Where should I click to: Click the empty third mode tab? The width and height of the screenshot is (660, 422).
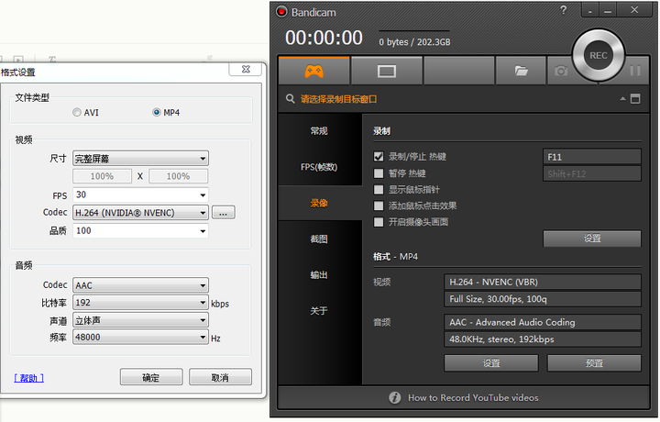459,71
